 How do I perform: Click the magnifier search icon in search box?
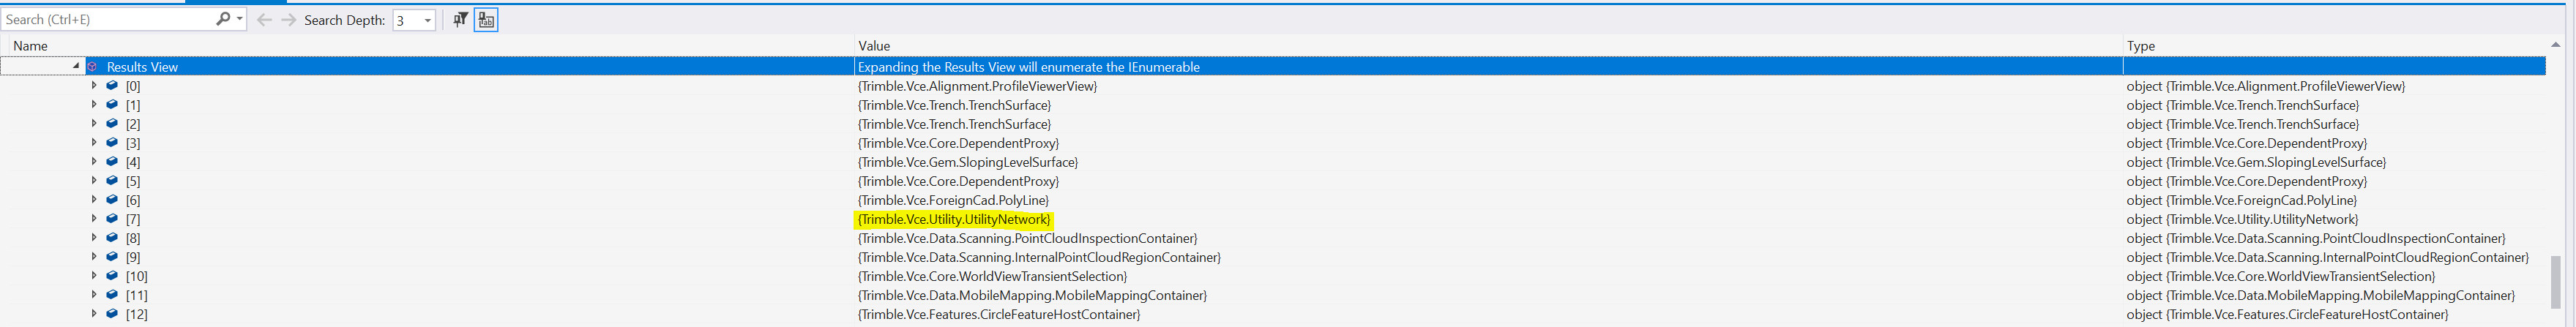click(x=222, y=19)
